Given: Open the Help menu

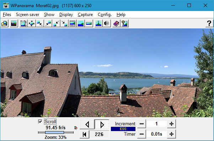Looking at the screenshot, I should [x=121, y=15].
